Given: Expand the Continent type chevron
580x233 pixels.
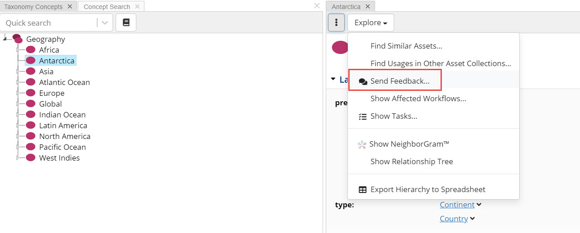Looking at the screenshot, I should (479, 205).
